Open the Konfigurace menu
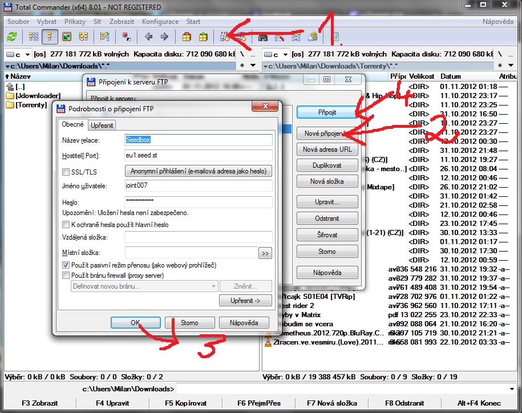The height and width of the screenshot is (413, 522). (160, 22)
